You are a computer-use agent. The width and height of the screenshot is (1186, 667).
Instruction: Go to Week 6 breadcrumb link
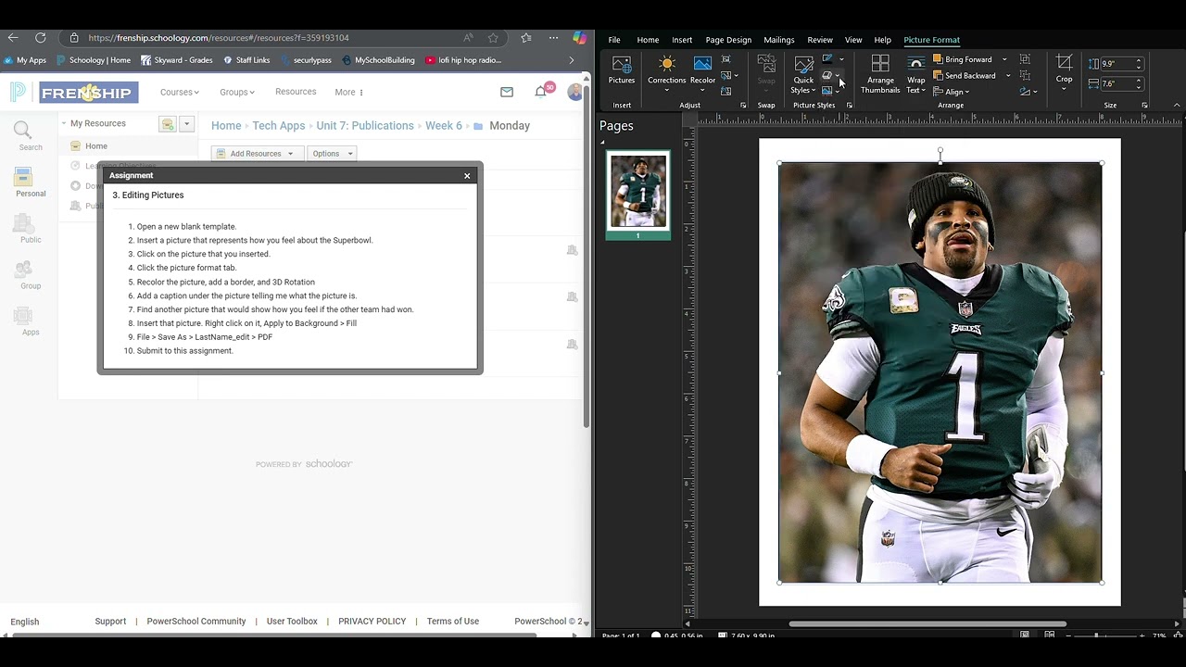(x=444, y=125)
